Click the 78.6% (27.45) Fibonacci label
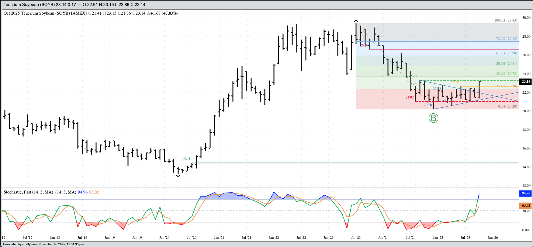Viewport: 533px width, 247px height. pyautogui.click(x=506, y=39)
